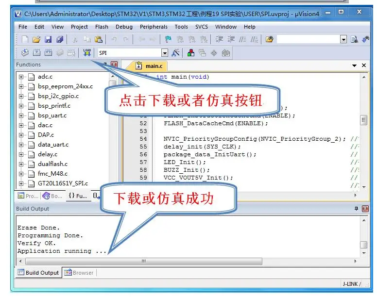Select the dualflash.c file entry
This screenshot has height=297, width=377.
pos(52,164)
